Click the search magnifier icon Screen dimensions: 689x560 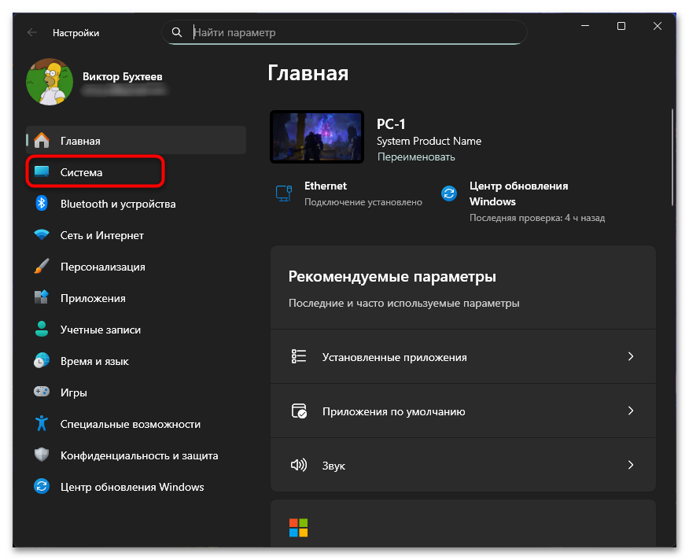click(x=177, y=32)
